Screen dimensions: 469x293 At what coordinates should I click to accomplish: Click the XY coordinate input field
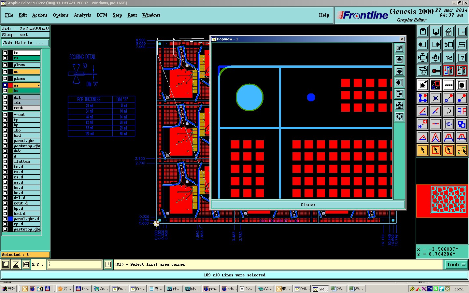75,264
